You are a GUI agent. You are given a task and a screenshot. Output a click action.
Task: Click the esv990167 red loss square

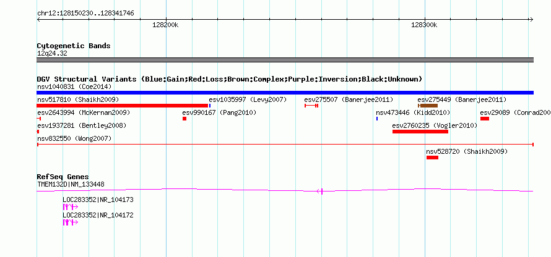[x=184, y=119]
